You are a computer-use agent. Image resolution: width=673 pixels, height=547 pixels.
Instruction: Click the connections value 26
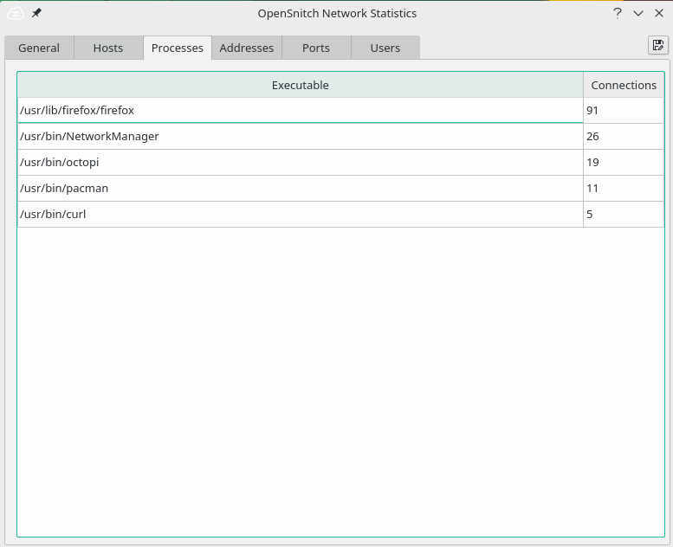[624, 137]
